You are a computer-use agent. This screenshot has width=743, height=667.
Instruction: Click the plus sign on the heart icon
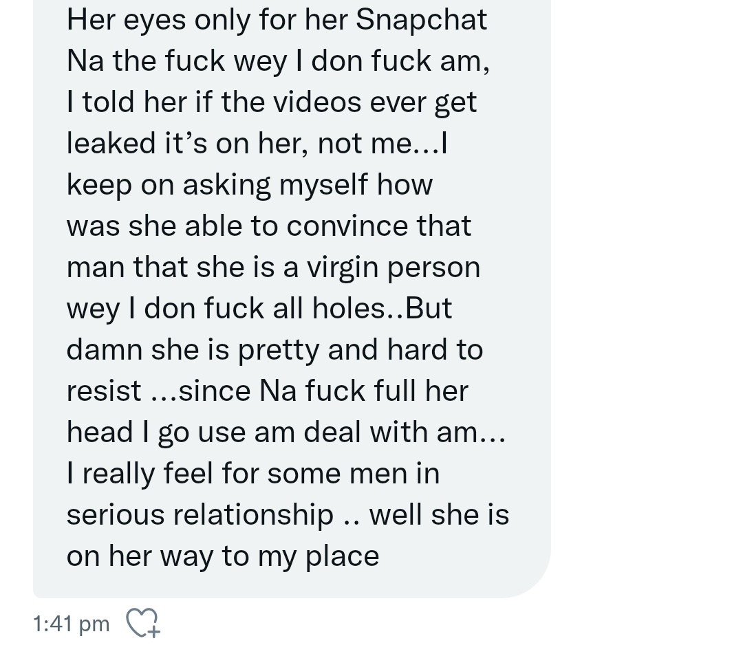(x=153, y=631)
